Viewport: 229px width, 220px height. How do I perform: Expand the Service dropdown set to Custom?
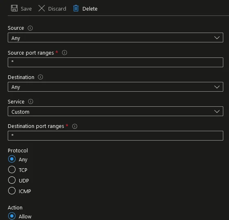point(116,111)
